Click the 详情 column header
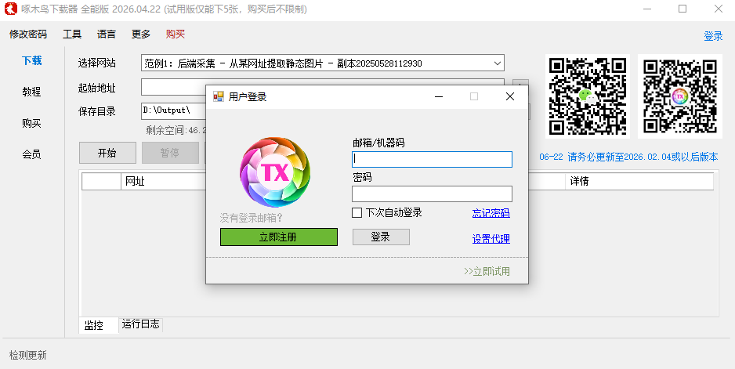The image size is (735, 369). [640, 182]
